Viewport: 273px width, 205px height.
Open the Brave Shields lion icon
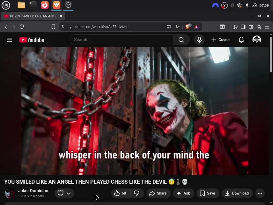[x=188, y=26]
